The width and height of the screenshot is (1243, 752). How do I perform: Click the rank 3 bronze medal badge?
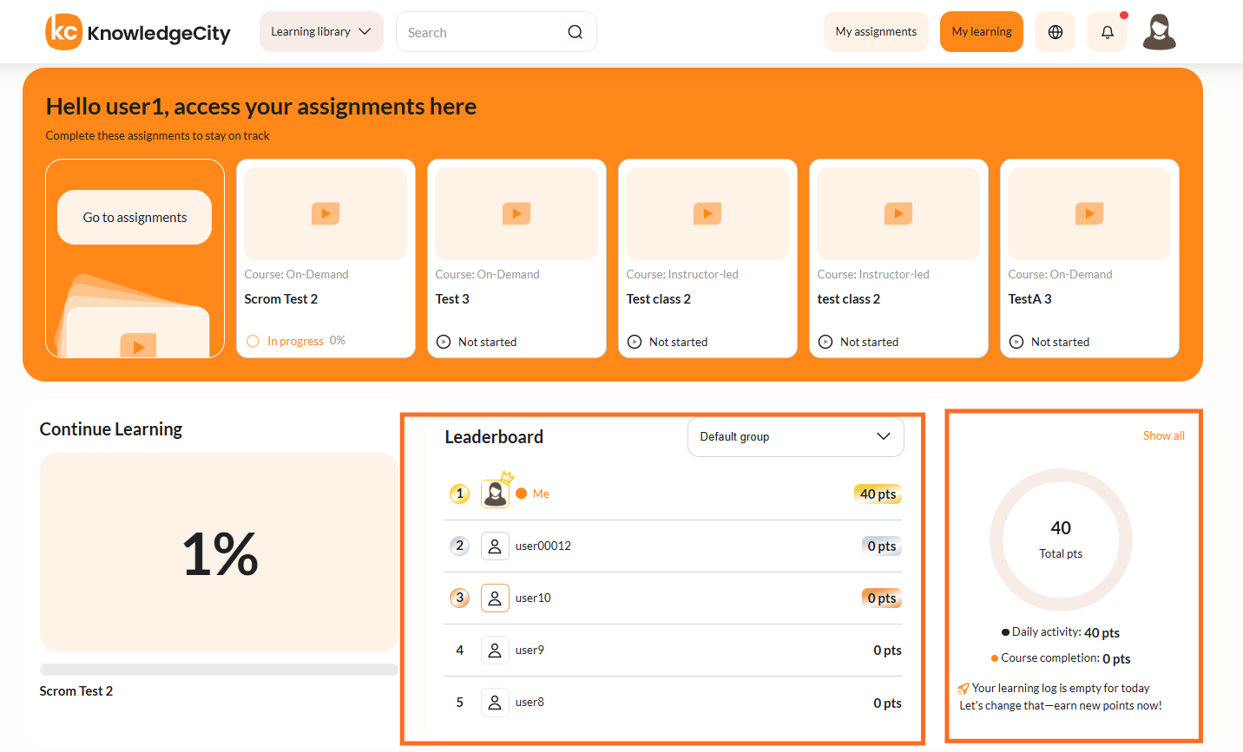[459, 598]
